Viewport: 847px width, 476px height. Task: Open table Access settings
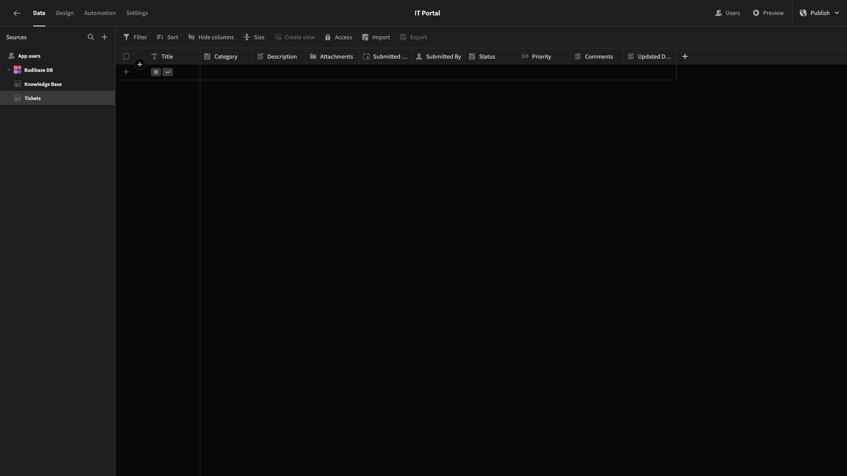[338, 37]
